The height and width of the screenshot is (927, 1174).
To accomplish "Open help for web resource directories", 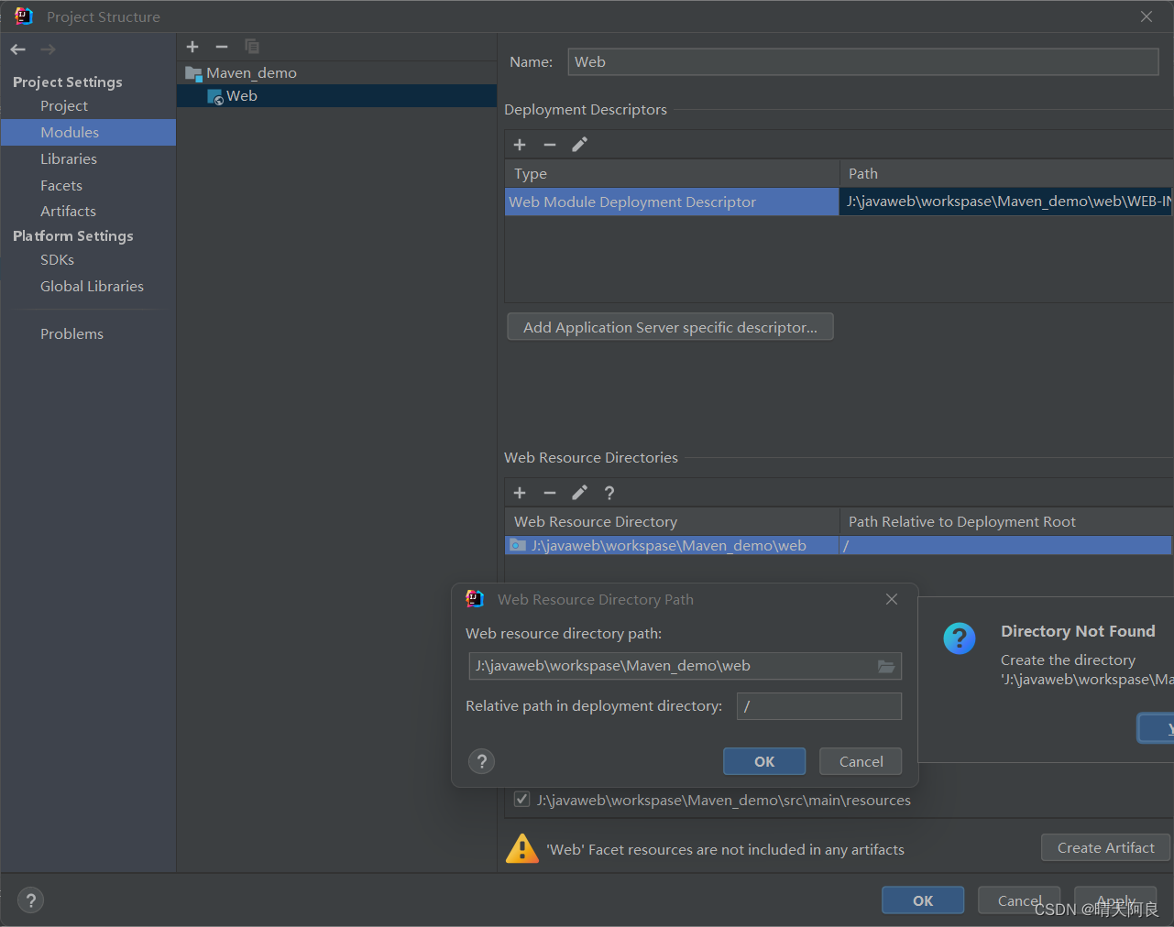I will (x=609, y=493).
